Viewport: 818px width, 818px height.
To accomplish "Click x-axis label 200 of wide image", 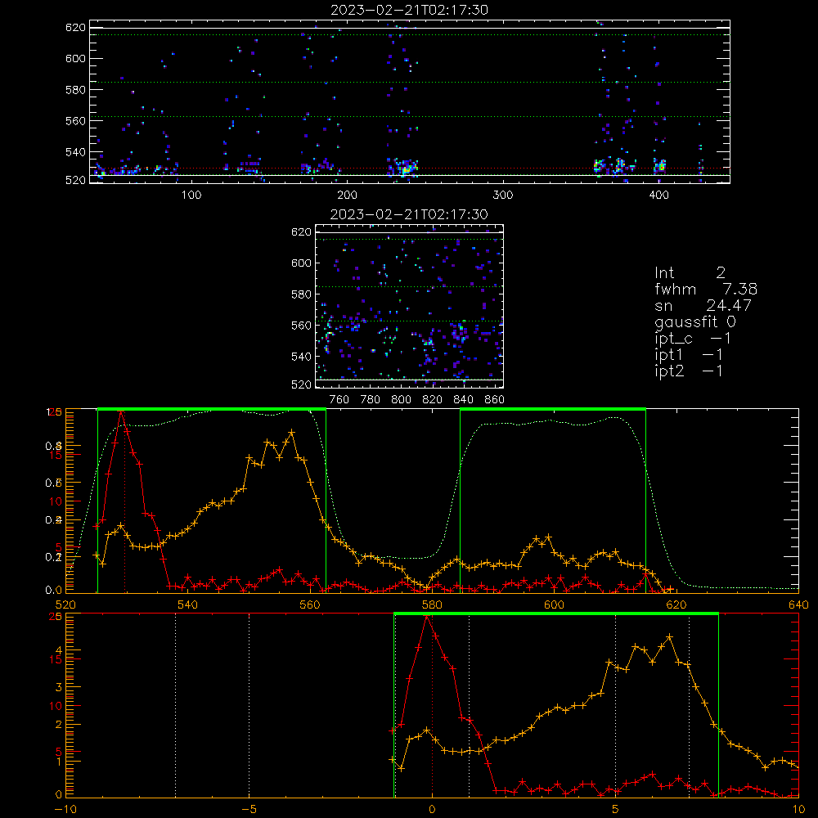I will tap(348, 196).
